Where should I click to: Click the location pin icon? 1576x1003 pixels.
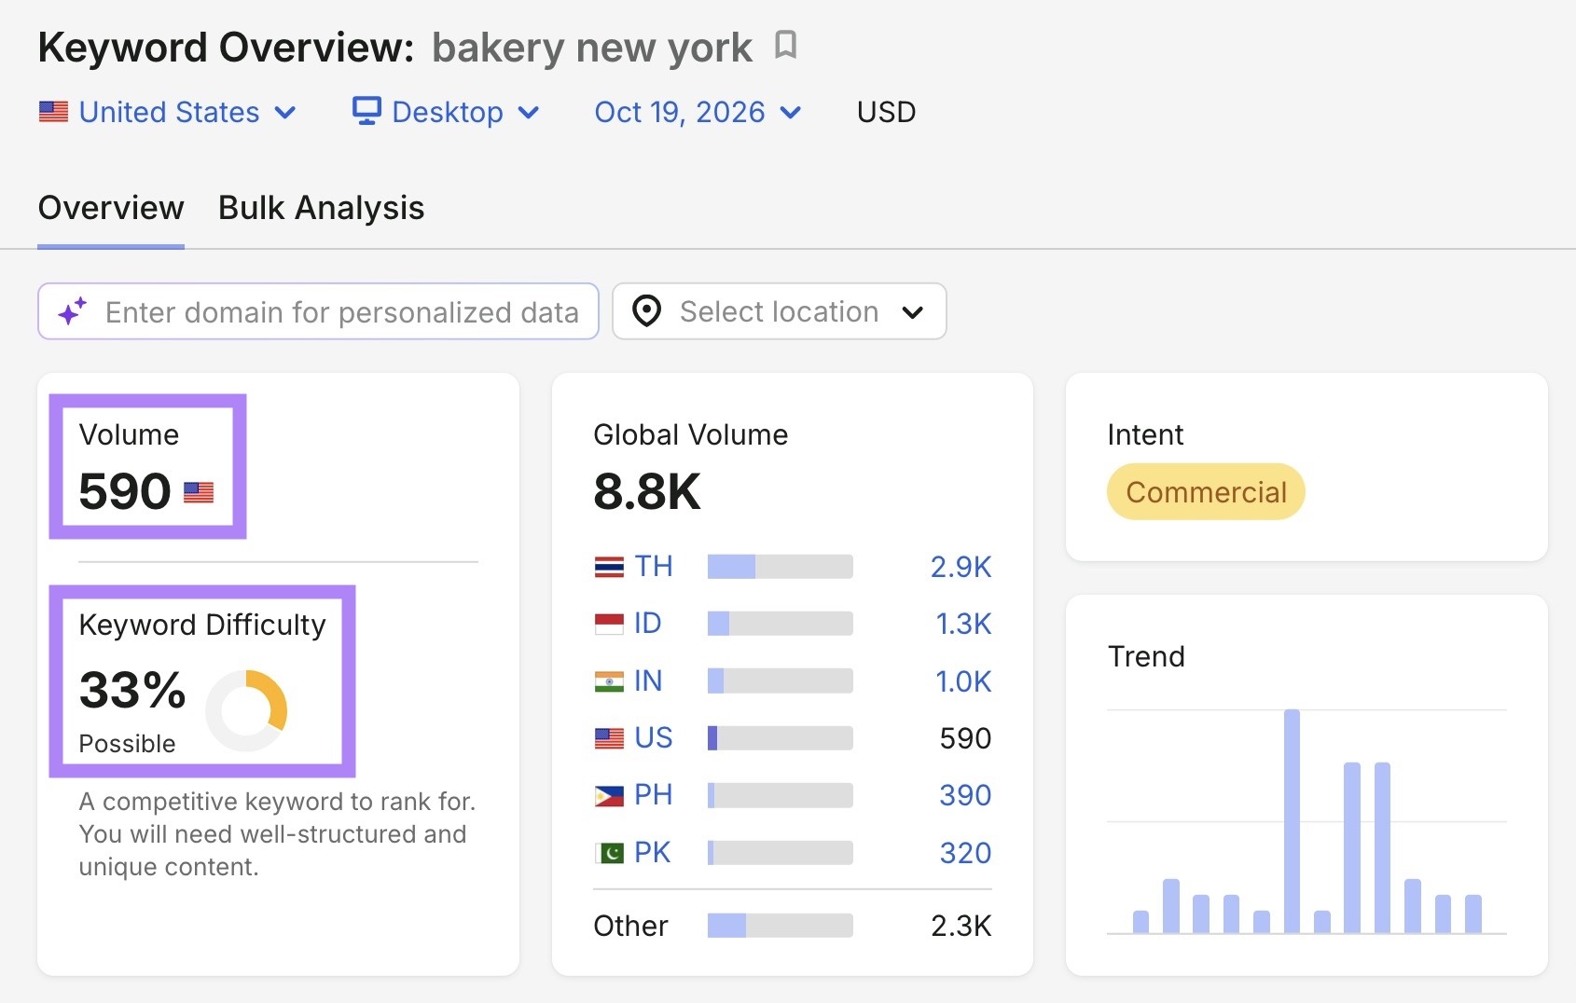(x=646, y=311)
